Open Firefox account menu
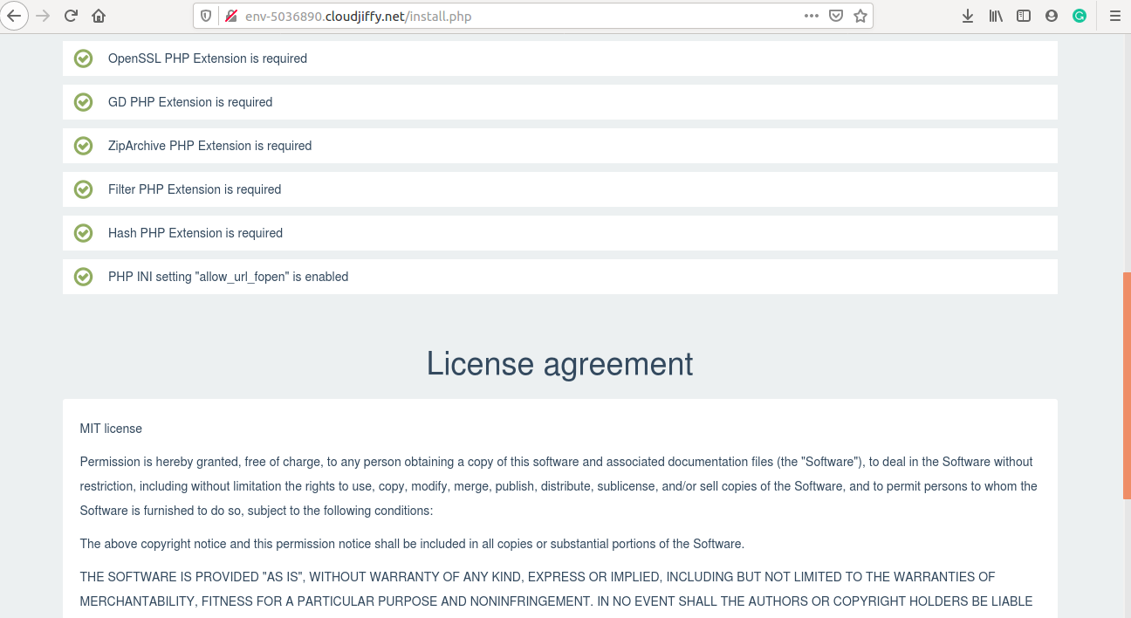The width and height of the screenshot is (1131, 618). (x=1052, y=16)
